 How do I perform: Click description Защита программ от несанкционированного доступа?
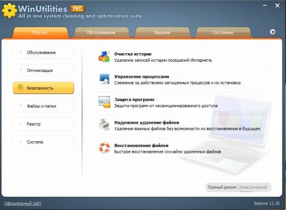166,106
